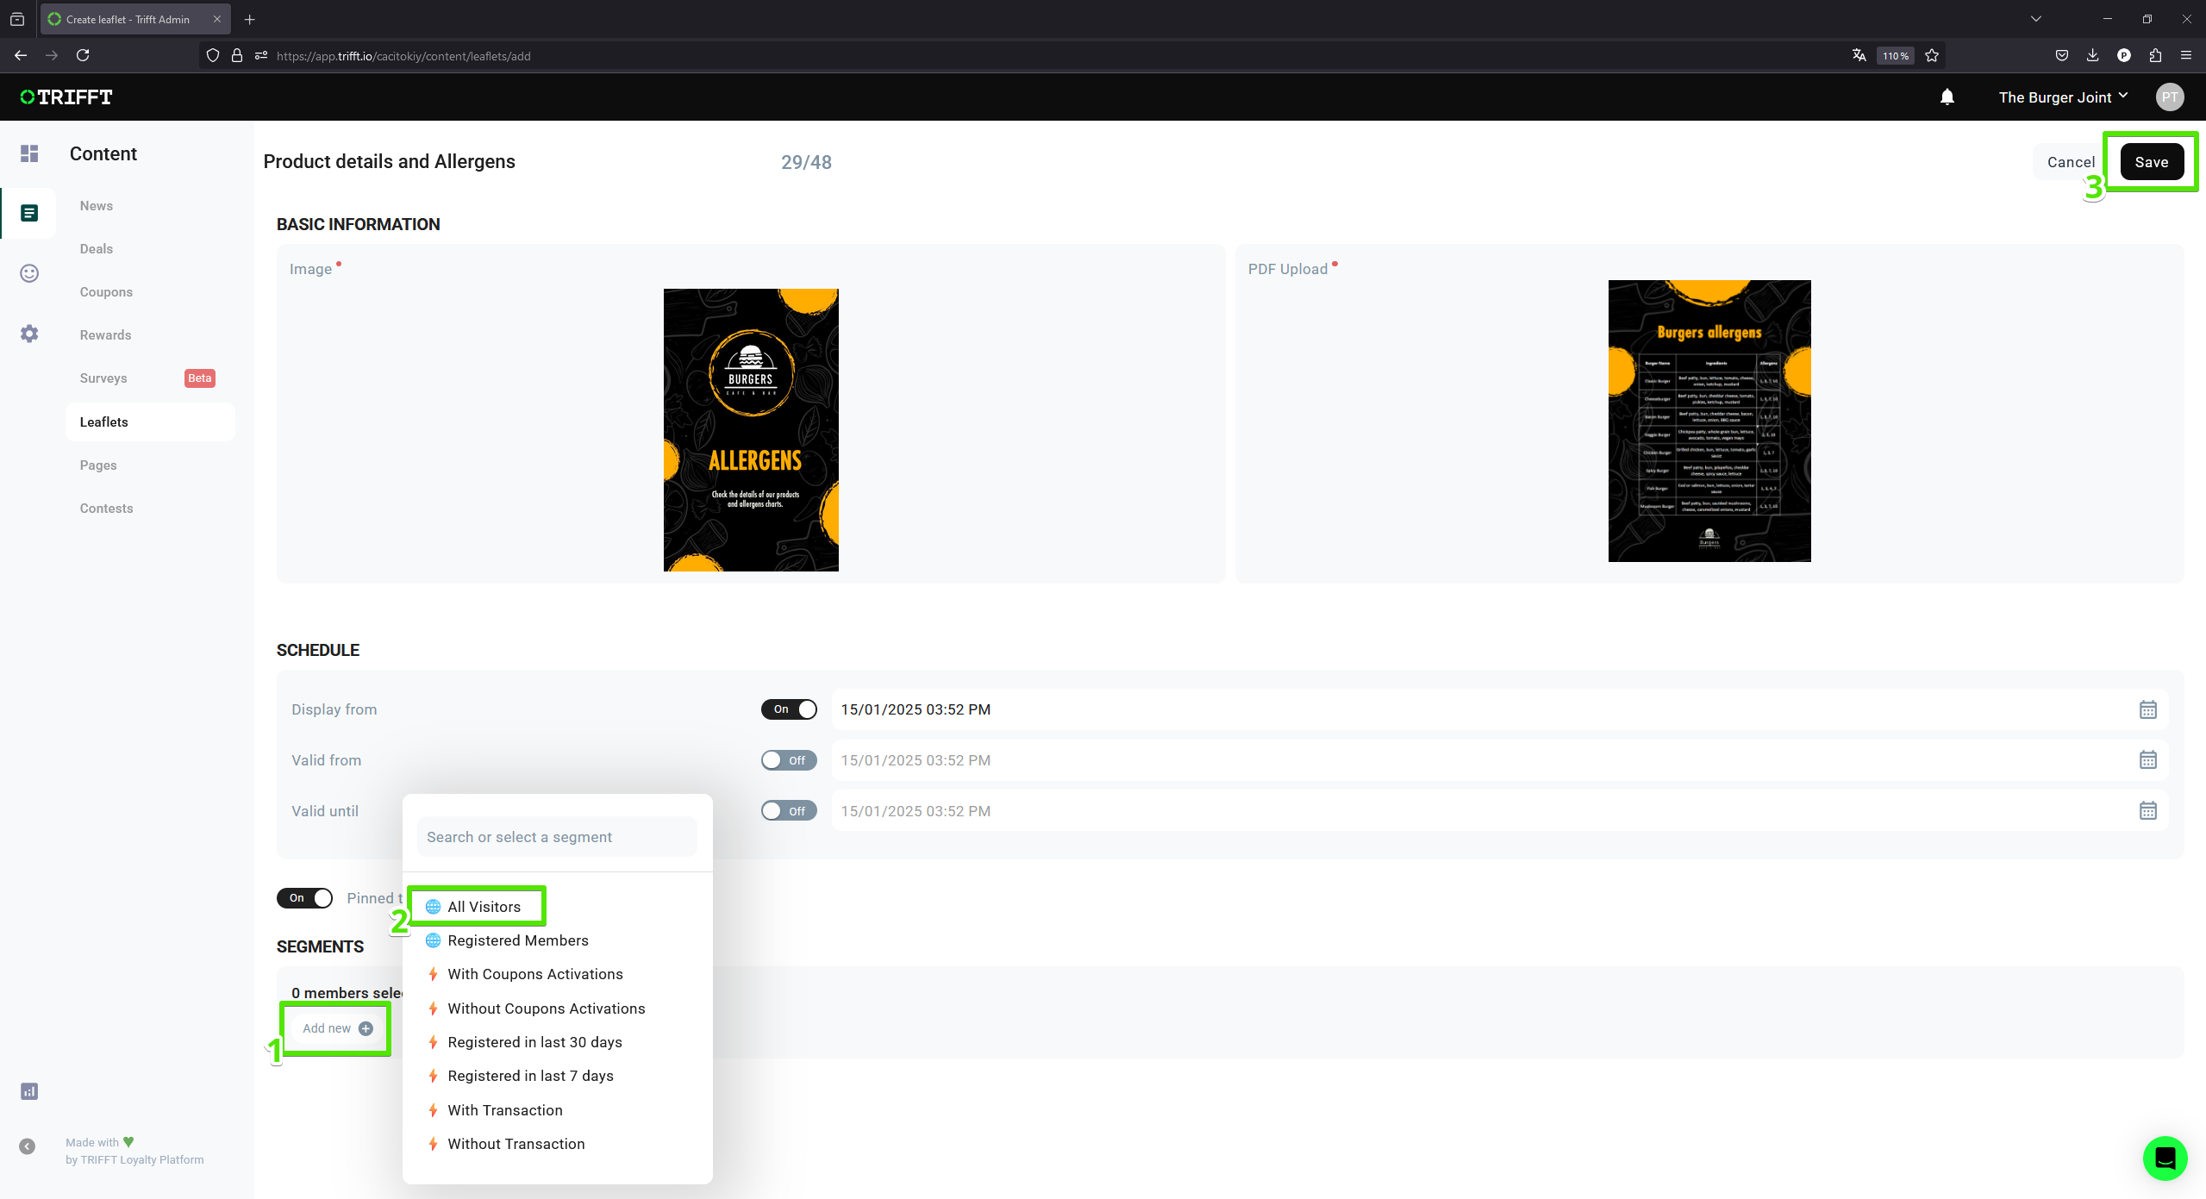
Task: Toggle the Valid from On/Off switch
Action: pyautogui.click(x=787, y=759)
